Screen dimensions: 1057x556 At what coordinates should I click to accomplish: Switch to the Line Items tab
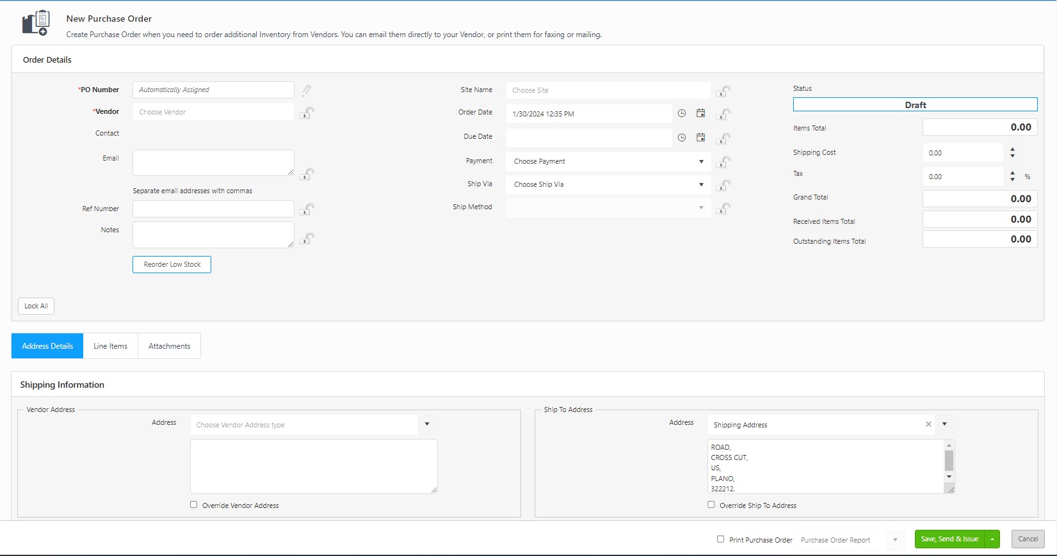tap(110, 346)
